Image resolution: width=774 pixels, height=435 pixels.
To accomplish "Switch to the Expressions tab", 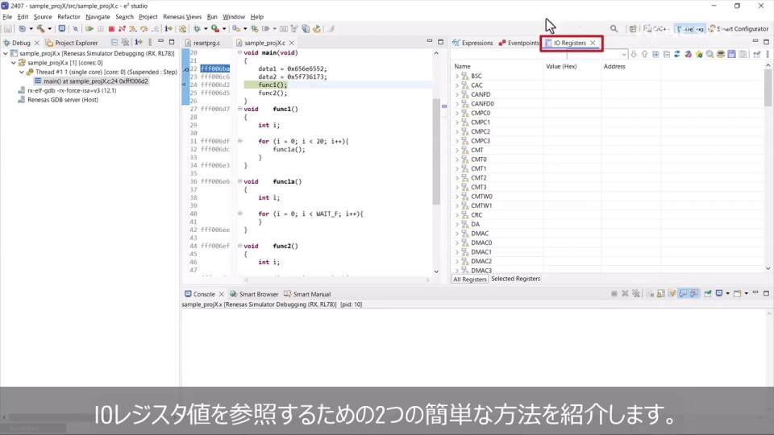I will tap(472, 43).
